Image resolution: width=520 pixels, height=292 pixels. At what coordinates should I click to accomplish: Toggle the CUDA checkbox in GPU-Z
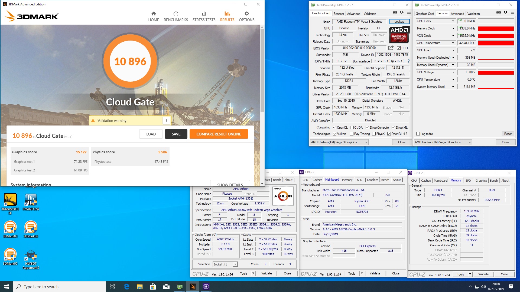click(x=352, y=128)
